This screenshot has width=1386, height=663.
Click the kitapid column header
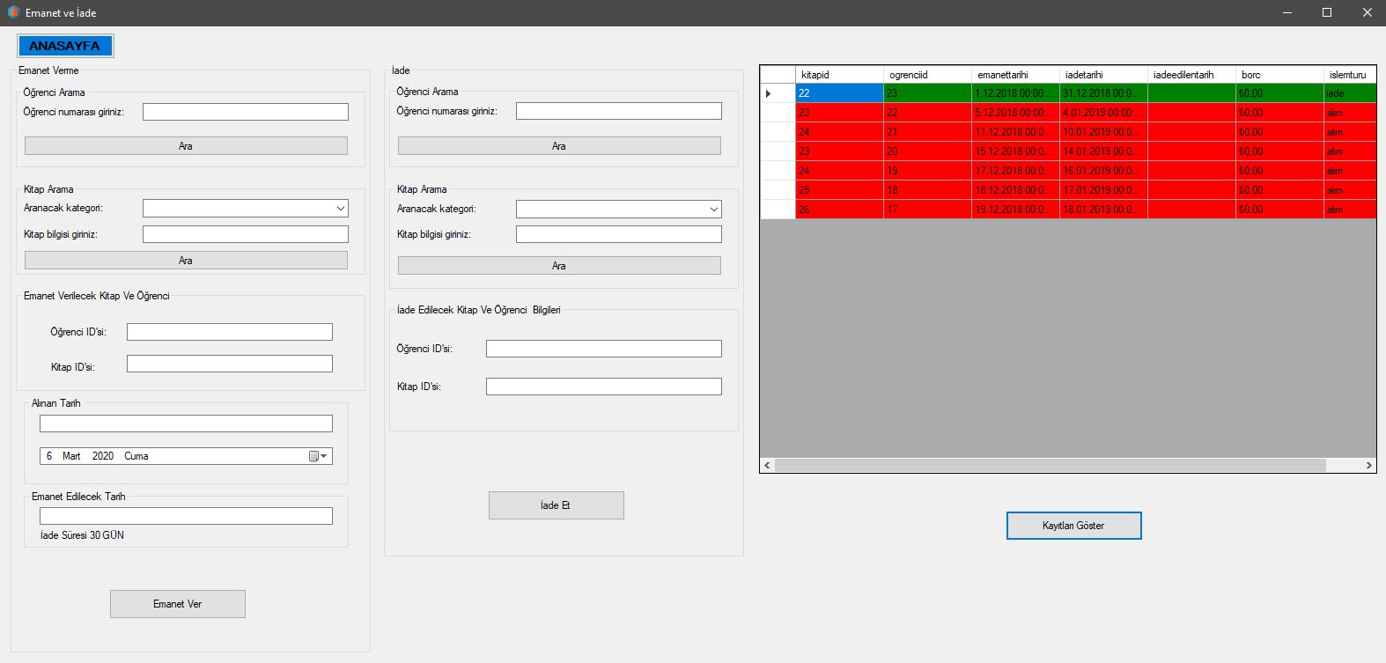839,75
